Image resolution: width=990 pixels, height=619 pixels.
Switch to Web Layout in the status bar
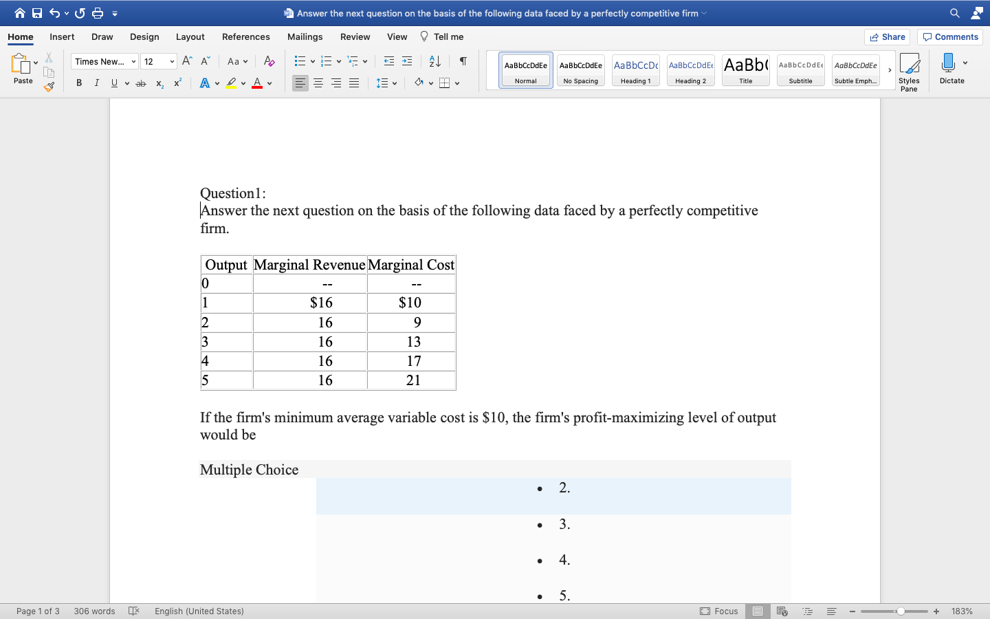[782, 611]
